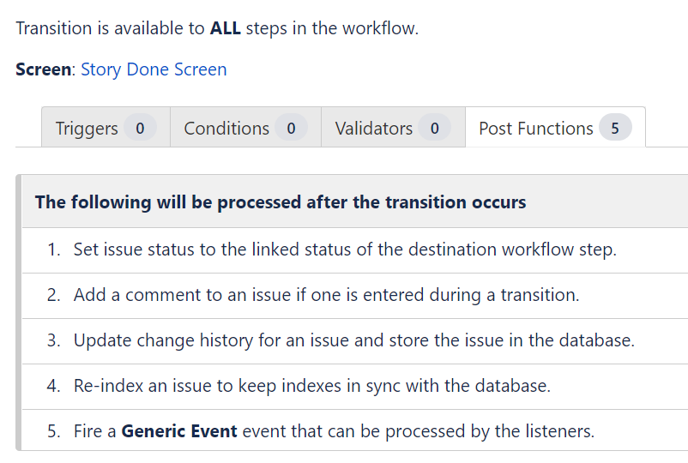Switch to the Conditions tab
The width and height of the screenshot is (688, 463).
pyautogui.click(x=245, y=128)
